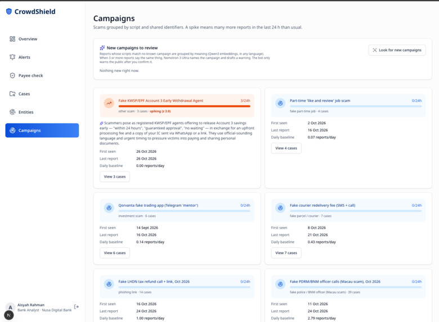This screenshot has height=322, width=439.
Task: Click Aisyah Rahman user name
Action: click(31, 305)
